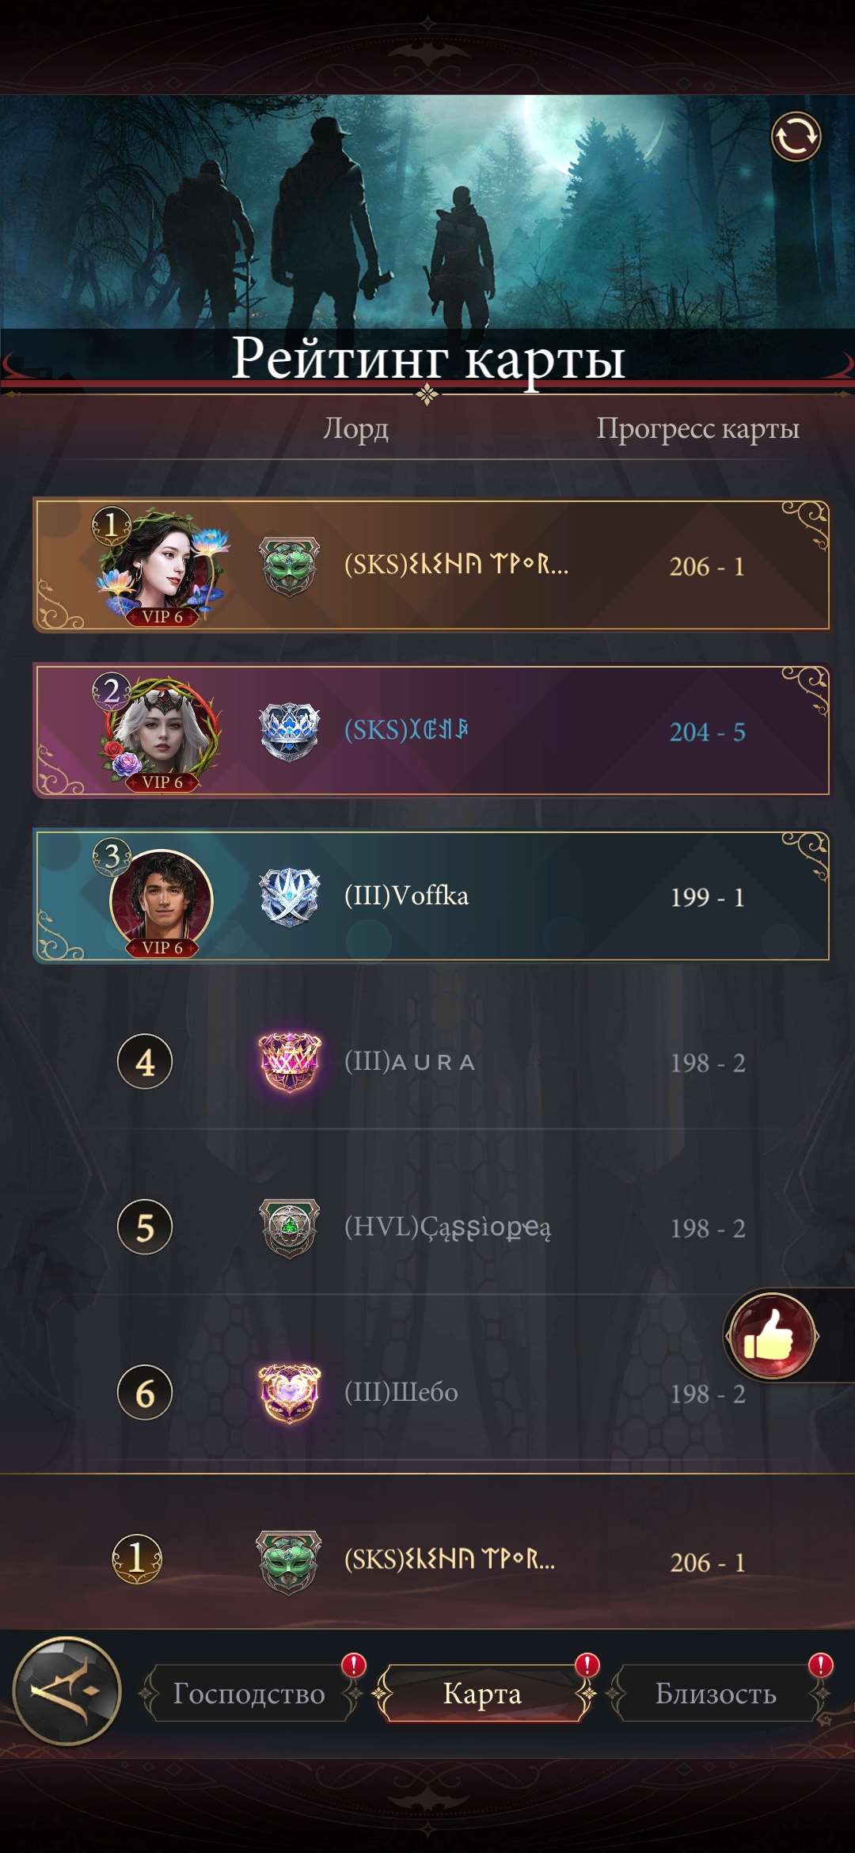Open the (III)Voffka player name

click(x=407, y=896)
